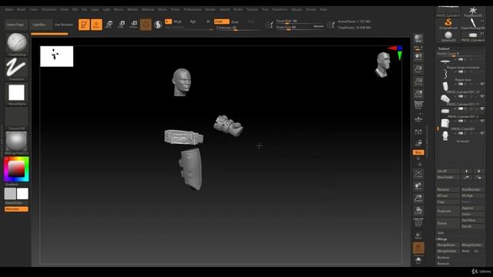Expand the Split section
Viewport: 493px width, 277px height.
[441, 232]
